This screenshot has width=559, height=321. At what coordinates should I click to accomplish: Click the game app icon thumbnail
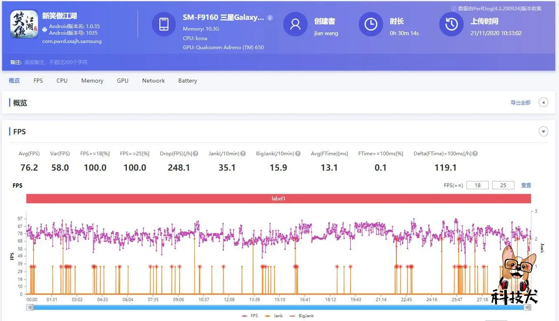click(24, 24)
